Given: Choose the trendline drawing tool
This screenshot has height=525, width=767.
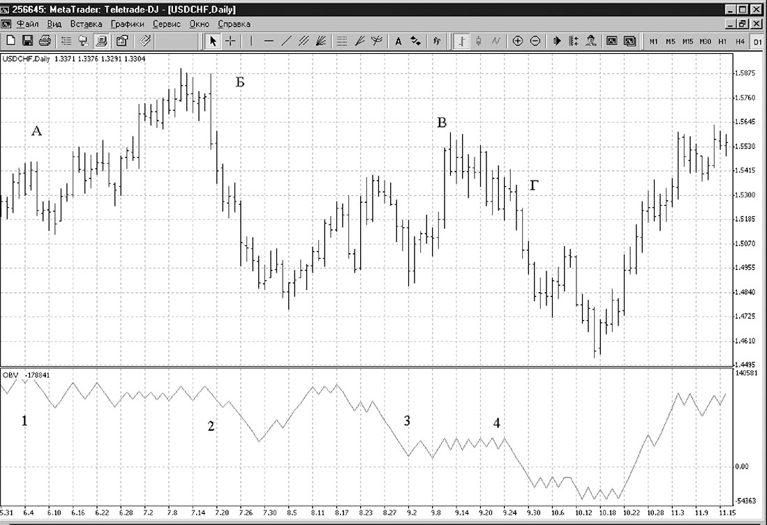Looking at the screenshot, I should (286, 41).
